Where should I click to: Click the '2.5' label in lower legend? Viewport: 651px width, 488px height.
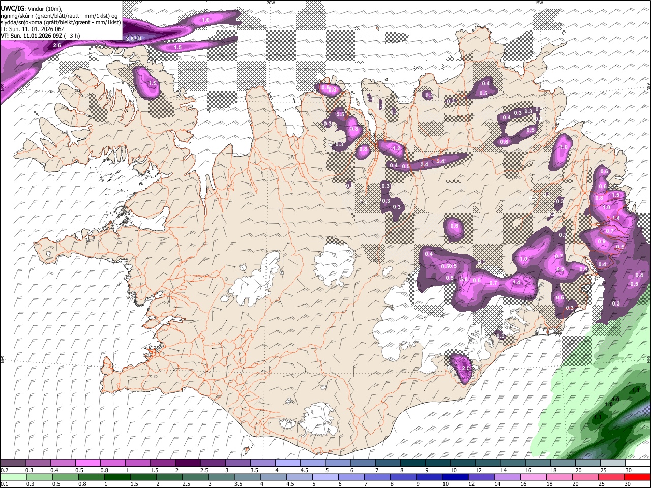(186, 483)
